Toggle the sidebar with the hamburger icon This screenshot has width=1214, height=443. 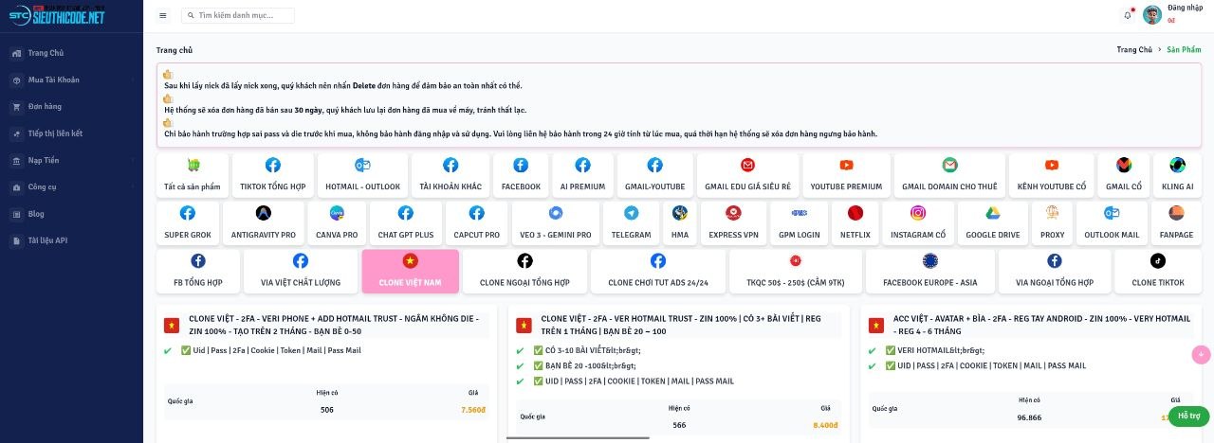[163, 15]
